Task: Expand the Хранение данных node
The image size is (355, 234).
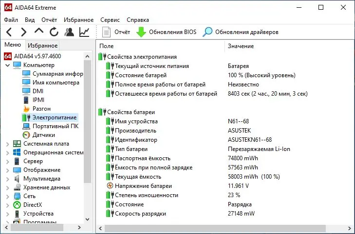Action: pos(7,188)
